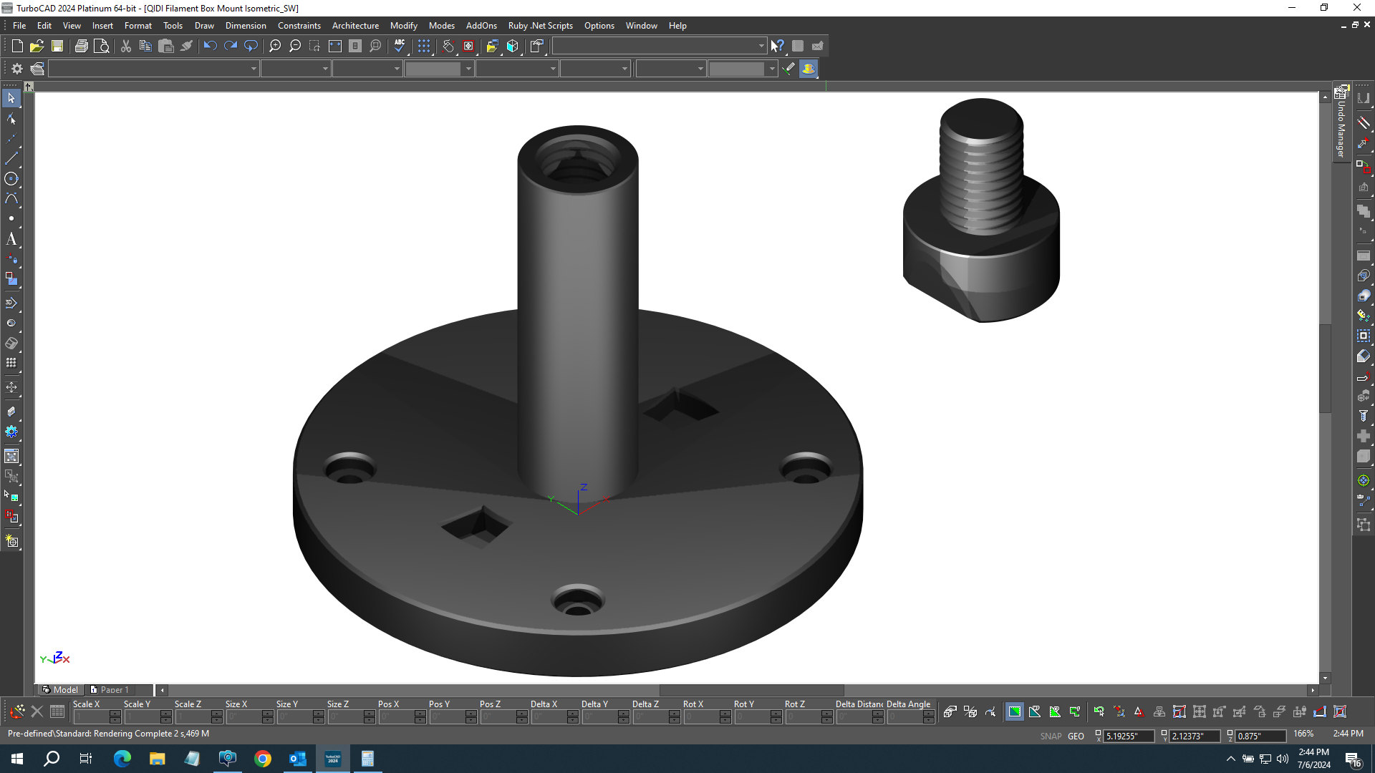
Task: Run the ABC spell check tool
Action: pyautogui.click(x=399, y=45)
